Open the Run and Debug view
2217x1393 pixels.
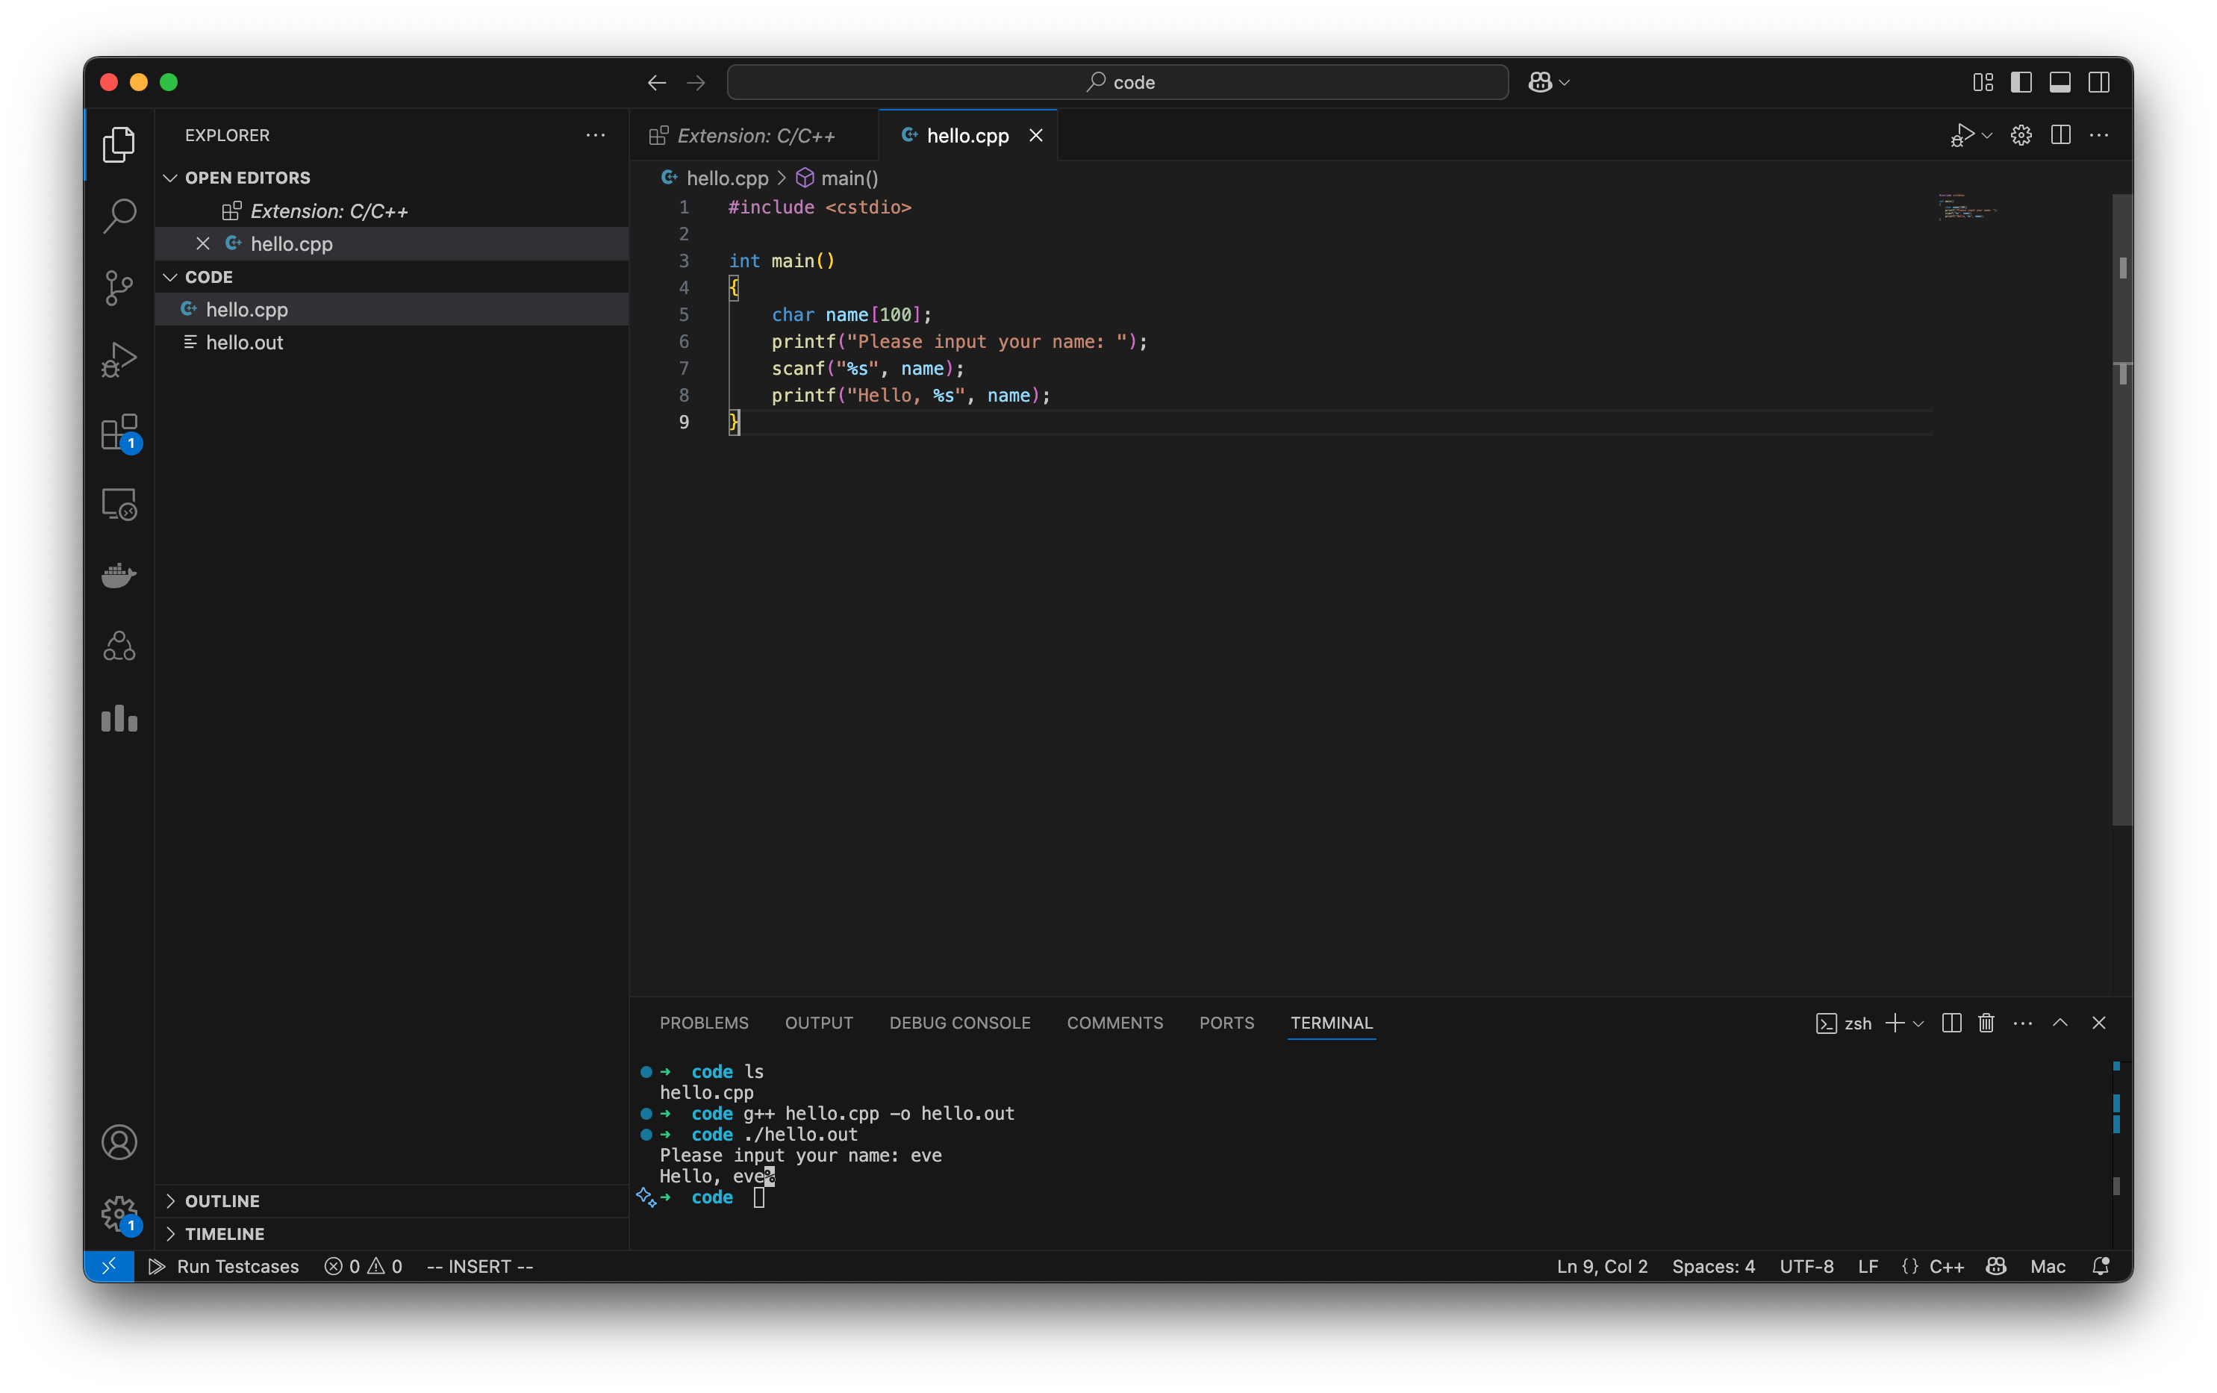tap(119, 359)
